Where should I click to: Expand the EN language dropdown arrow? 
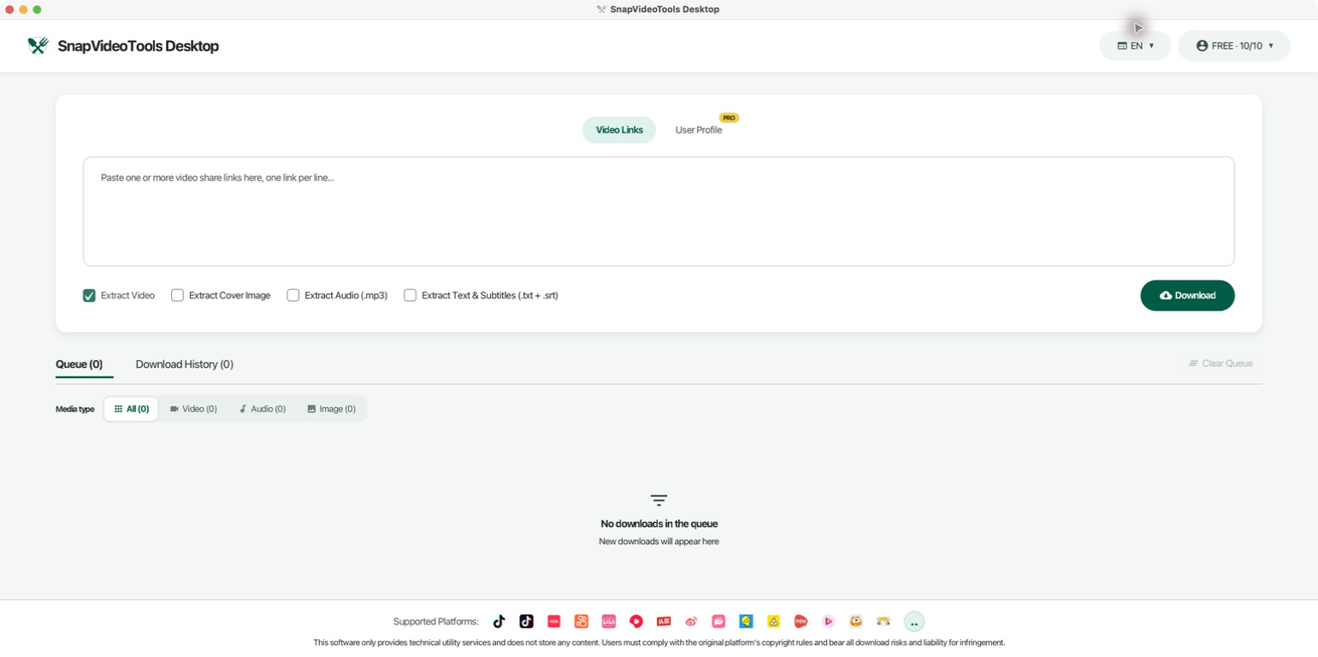[x=1151, y=46]
